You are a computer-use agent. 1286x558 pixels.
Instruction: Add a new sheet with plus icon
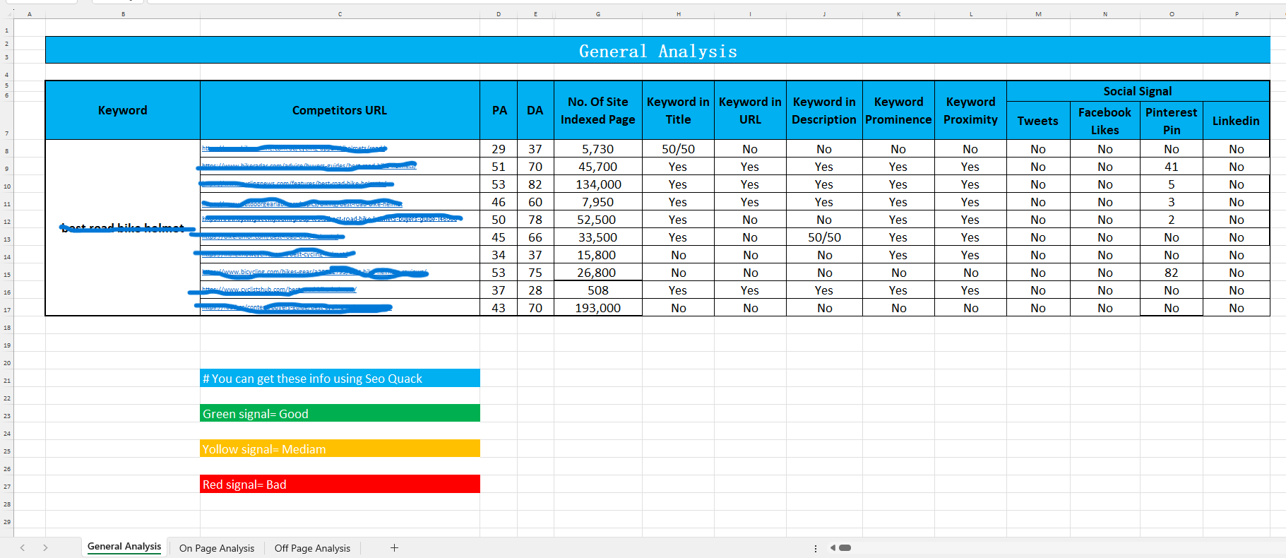click(394, 548)
